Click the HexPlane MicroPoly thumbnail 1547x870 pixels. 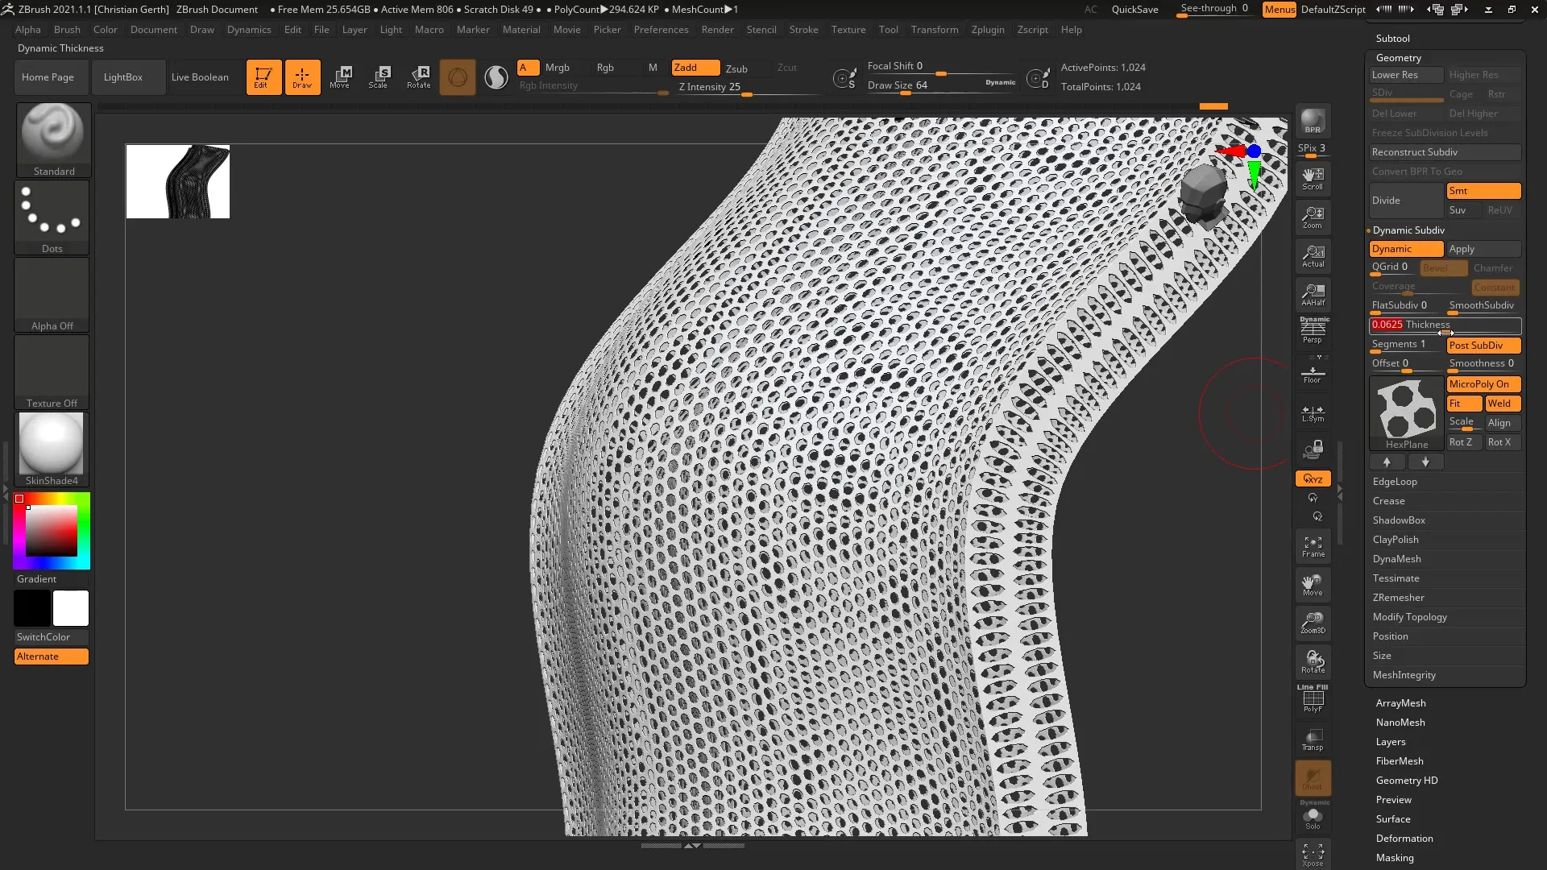(1406, 413)
